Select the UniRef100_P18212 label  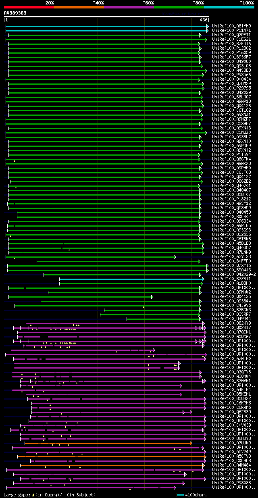coord(232,199)
